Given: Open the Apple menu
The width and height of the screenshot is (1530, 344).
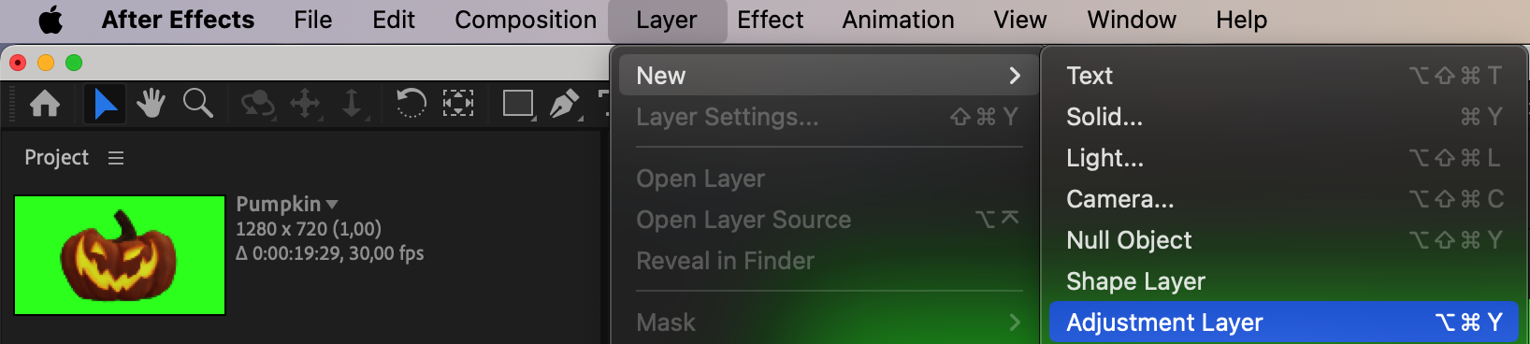Looking at the screenshot, I should point(51,20).
